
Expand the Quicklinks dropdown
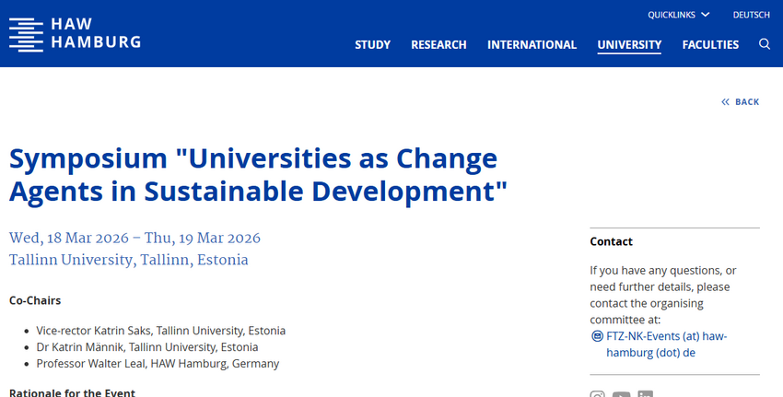click(x=672, y=15)
